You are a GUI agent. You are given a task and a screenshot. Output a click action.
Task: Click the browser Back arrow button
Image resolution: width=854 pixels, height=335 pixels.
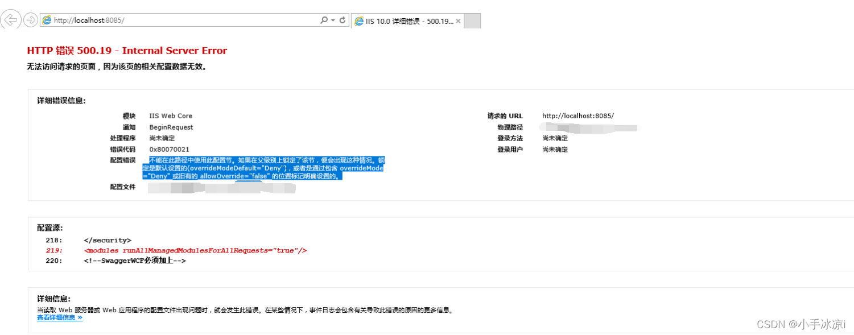[11, 20]
